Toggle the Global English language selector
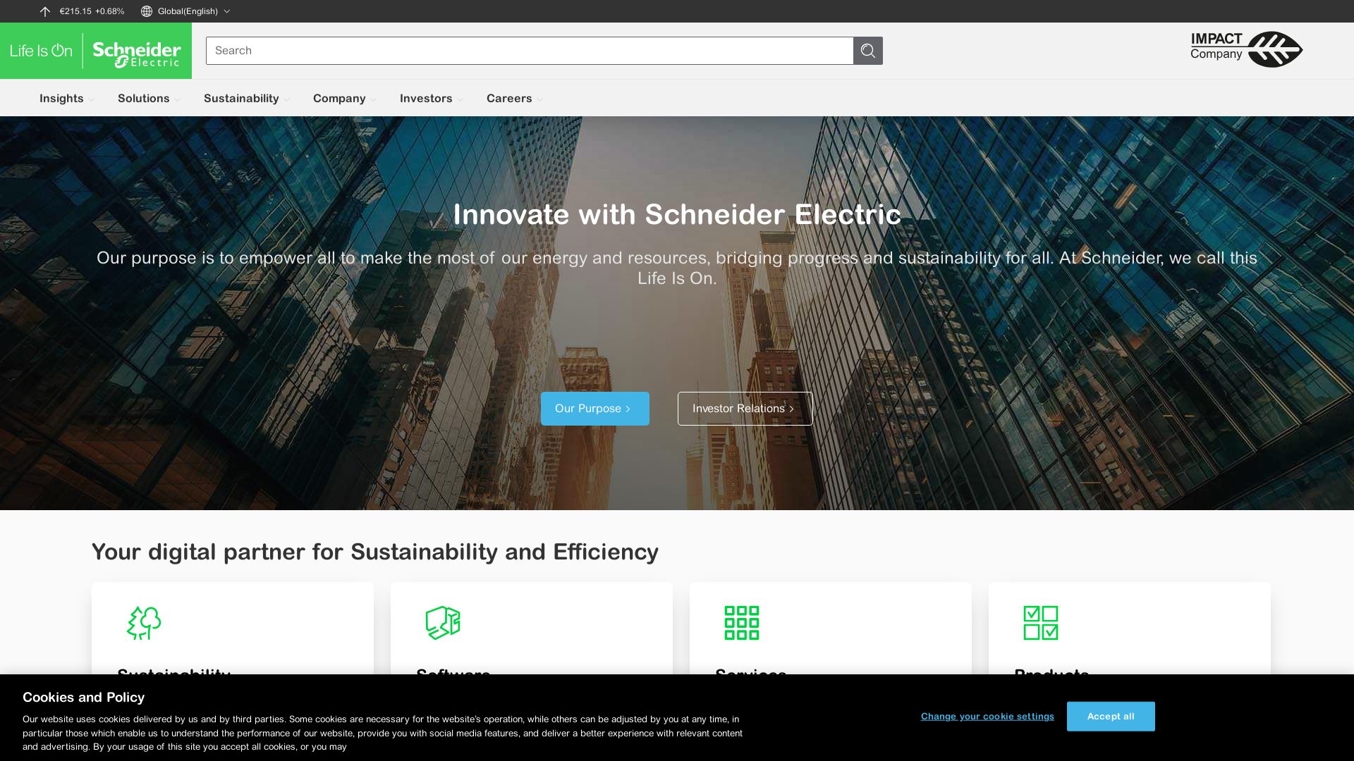Image resolution: width=1354 pixels, height=761 pixels. point(186,11)
